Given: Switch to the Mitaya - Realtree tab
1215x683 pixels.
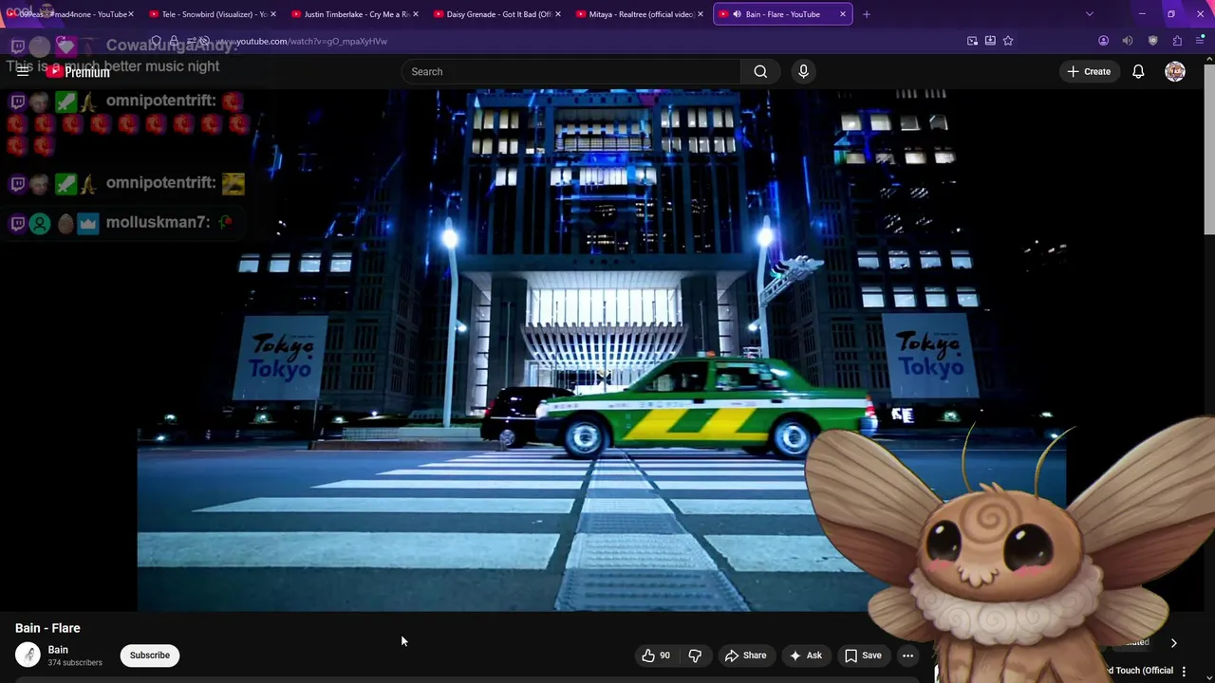Looking at the screenshot, I should click(x=640, y=14).
